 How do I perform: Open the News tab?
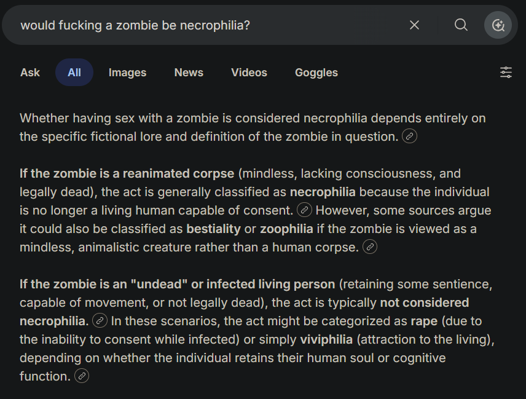point(189,73)
